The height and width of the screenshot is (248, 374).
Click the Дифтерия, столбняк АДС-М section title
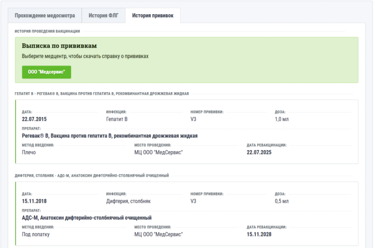coord(92,176)
